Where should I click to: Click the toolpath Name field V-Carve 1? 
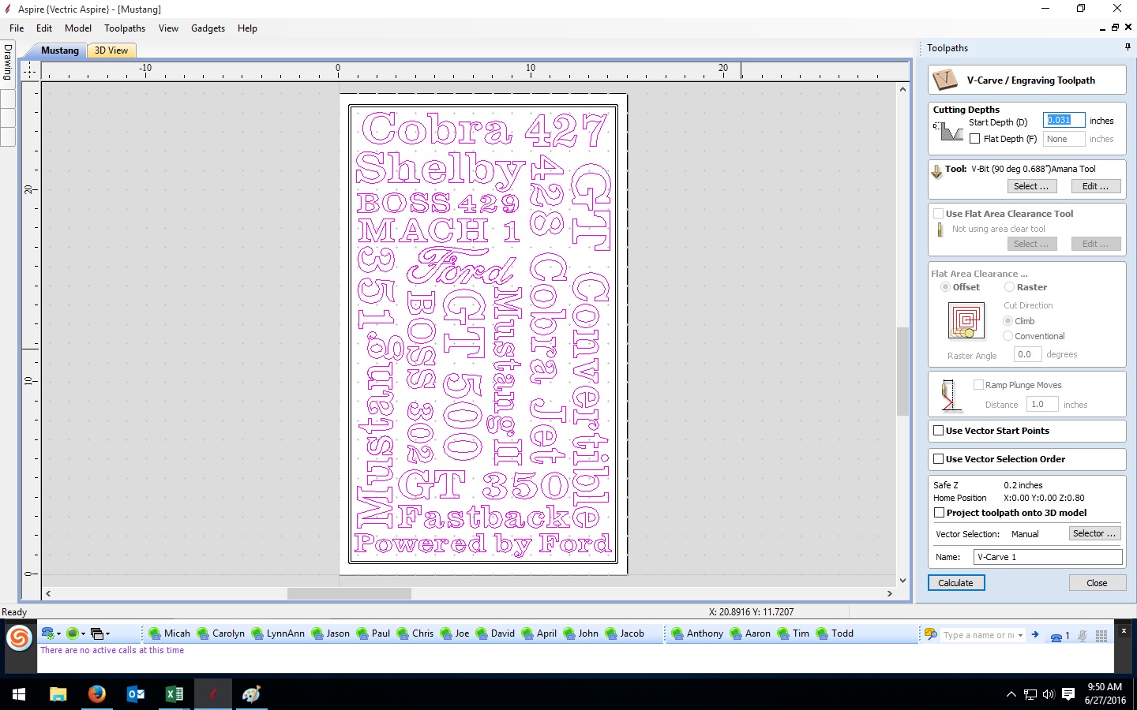1048,557
